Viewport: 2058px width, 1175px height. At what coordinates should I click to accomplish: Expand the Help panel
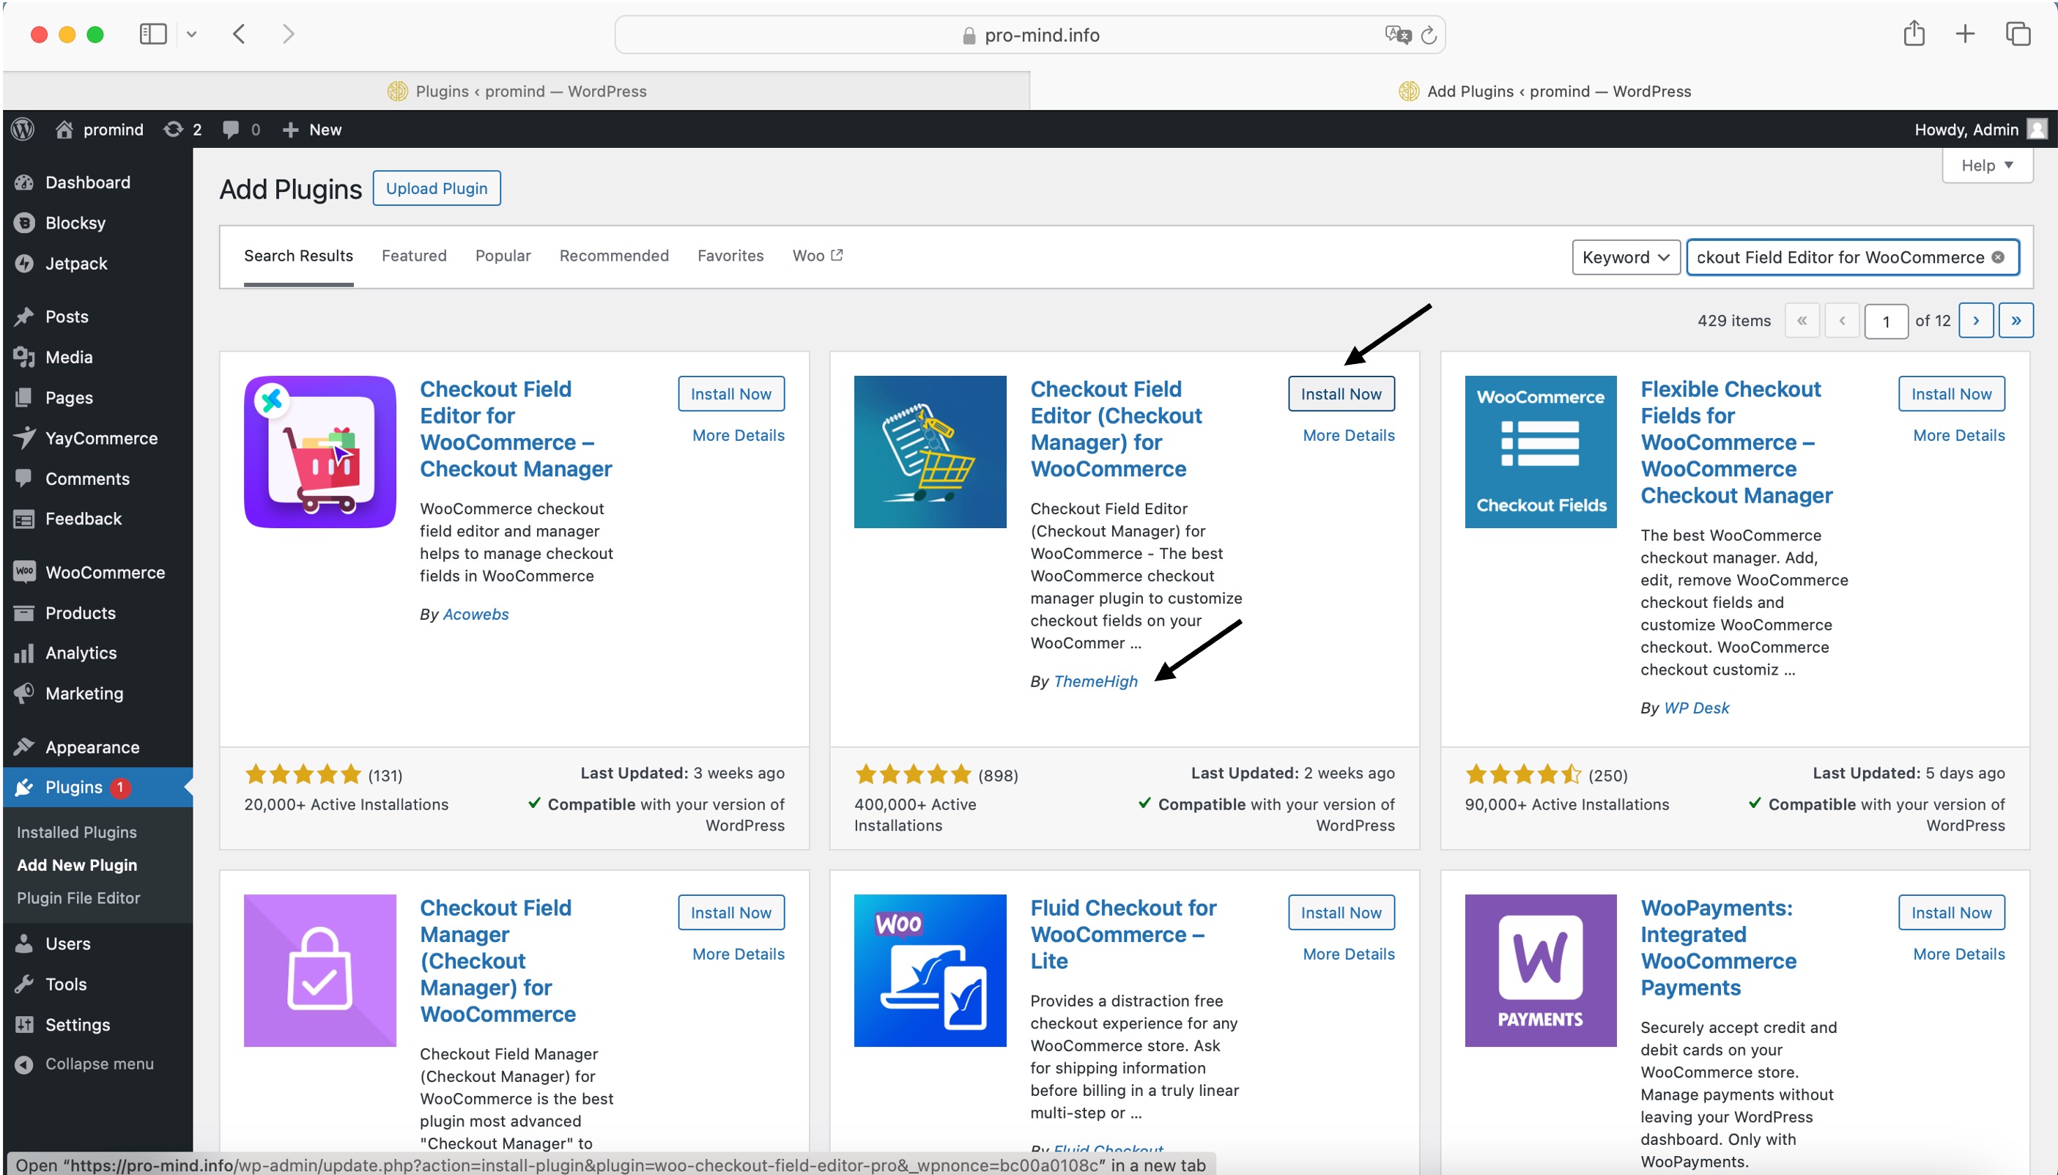click(x=1987, y=166)
